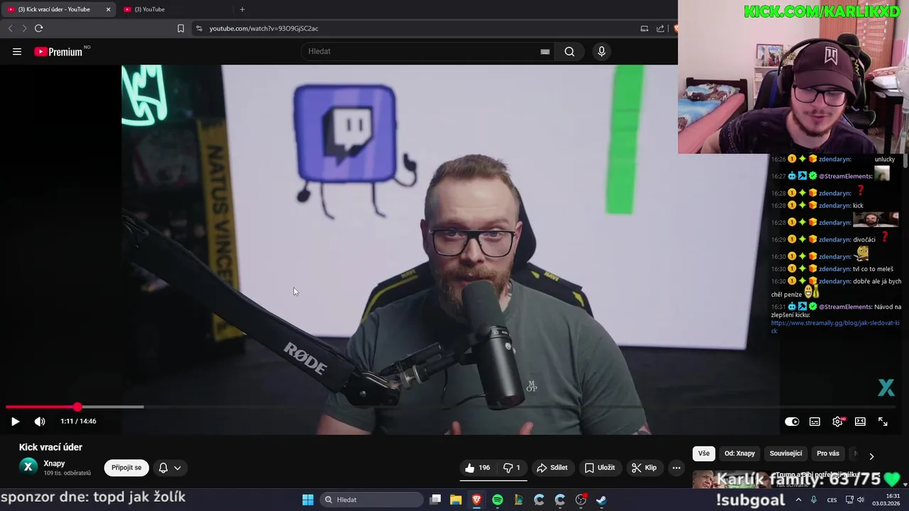This screenshot has width=909, height=511.
Task: Like the video with thumbs up
Action: [x=478, y=468]
